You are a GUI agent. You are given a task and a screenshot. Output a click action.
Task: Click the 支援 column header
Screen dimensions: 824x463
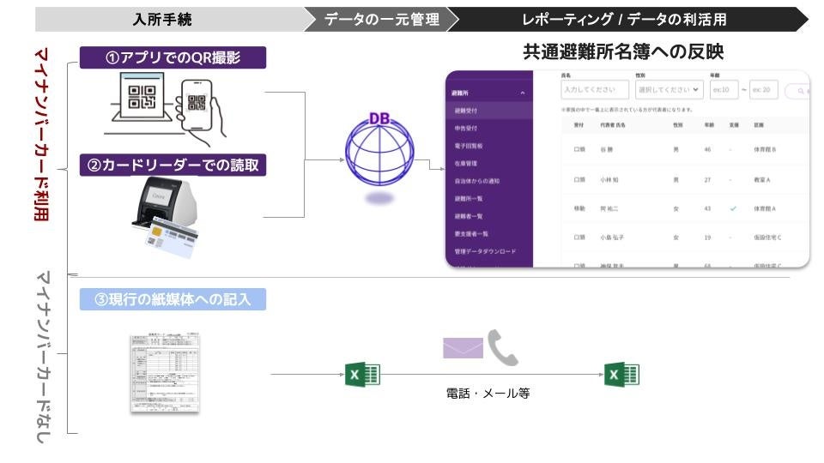point(734,125)
